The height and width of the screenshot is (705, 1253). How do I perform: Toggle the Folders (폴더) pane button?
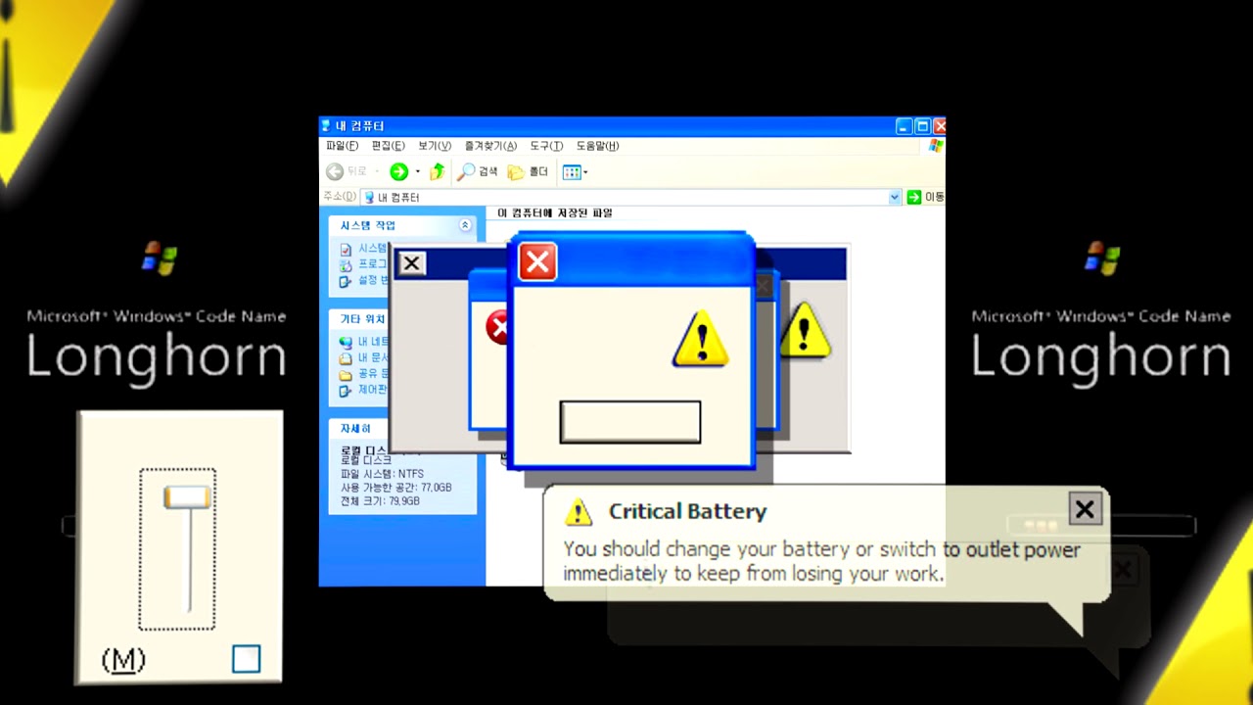tap(528, 171)
